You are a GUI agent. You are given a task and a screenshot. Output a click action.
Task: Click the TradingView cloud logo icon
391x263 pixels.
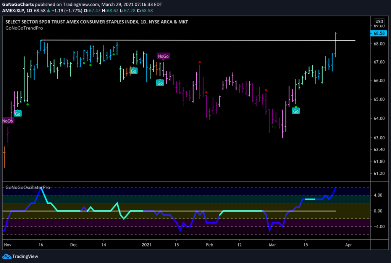coord(6,256)
